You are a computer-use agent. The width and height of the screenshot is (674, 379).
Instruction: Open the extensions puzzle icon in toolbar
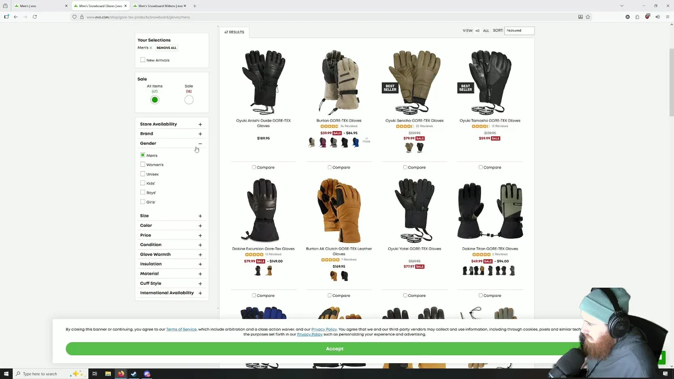[x=637, y=17]
